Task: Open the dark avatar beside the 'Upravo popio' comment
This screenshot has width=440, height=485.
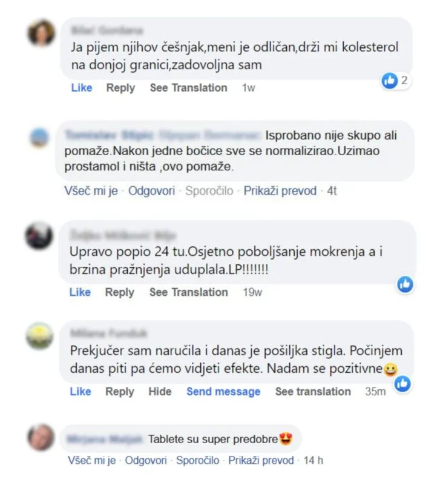Action: (39, 236)
